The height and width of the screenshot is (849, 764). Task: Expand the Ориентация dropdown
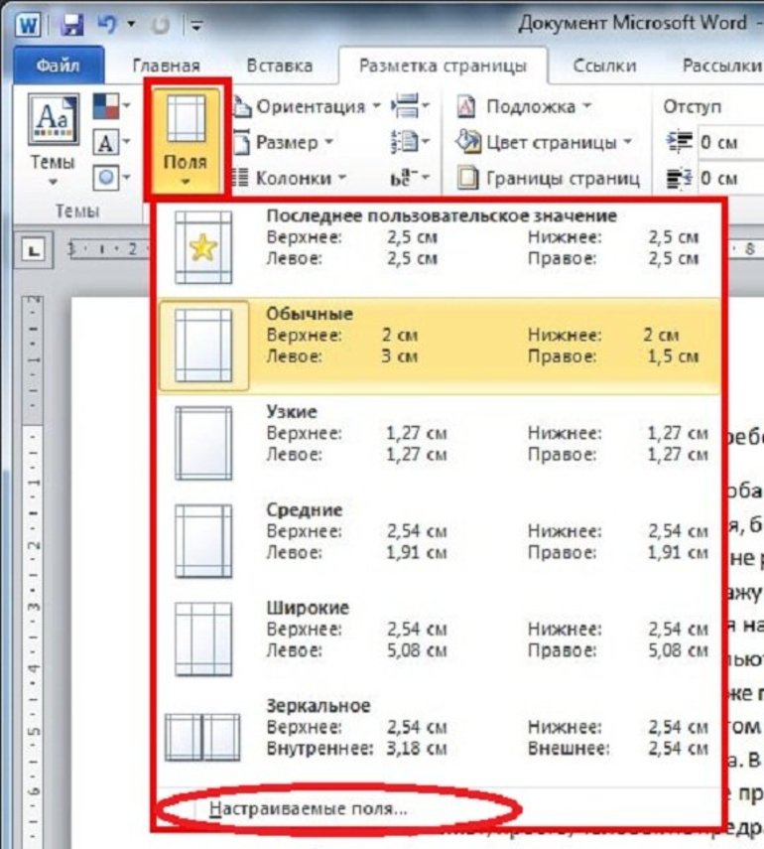point(306,106)
